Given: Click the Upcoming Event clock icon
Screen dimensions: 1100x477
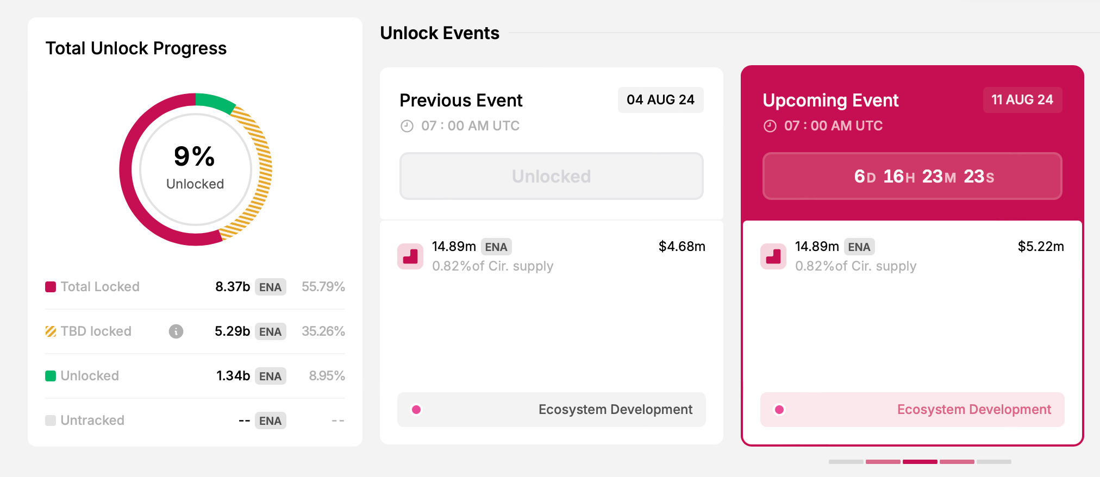Looking at the screenshot, I should tap(770, 126).
